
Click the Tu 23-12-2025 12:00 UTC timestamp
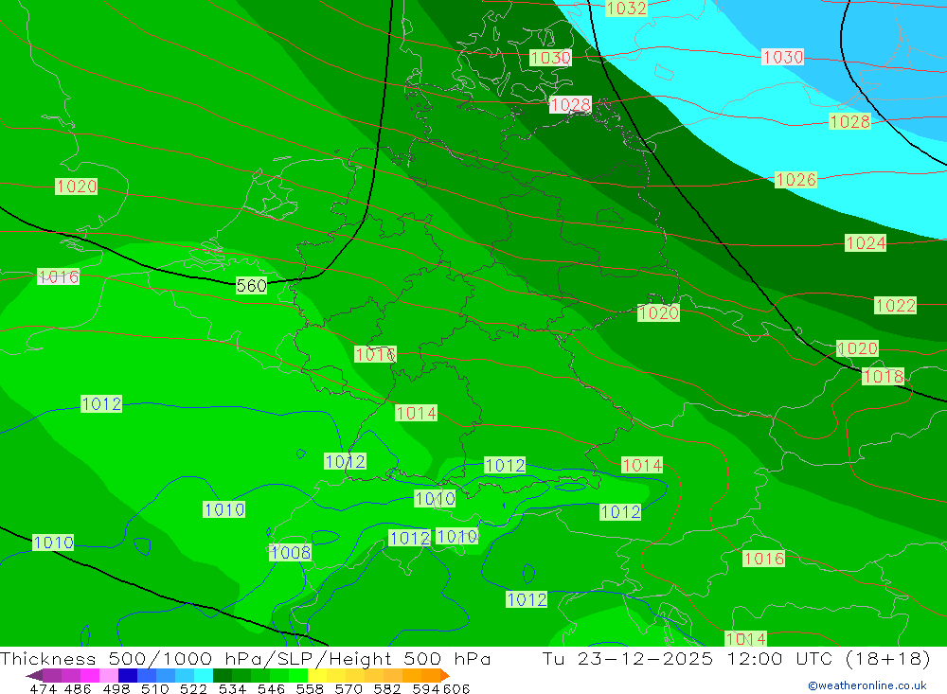687,658
